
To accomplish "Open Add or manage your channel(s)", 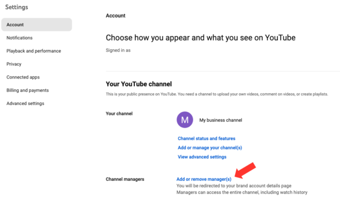I will click(209, 148).
